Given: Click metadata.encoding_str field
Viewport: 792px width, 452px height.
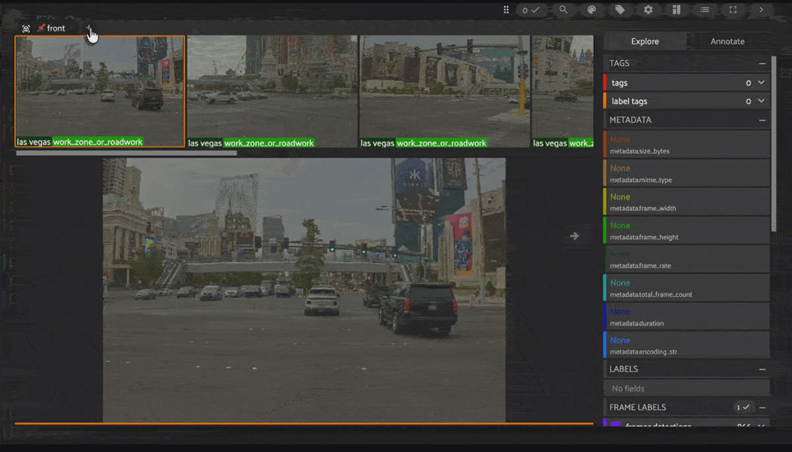Looking at the screenshot, I should 686,345.
